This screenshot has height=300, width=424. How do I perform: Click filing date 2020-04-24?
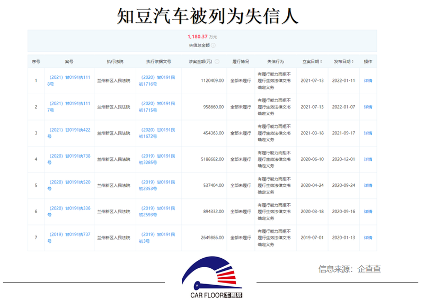pos(312,186)
